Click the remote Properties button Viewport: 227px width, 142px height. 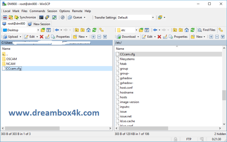(178, 37)
